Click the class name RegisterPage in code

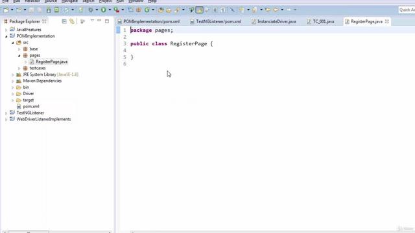[x=189, y=43]
